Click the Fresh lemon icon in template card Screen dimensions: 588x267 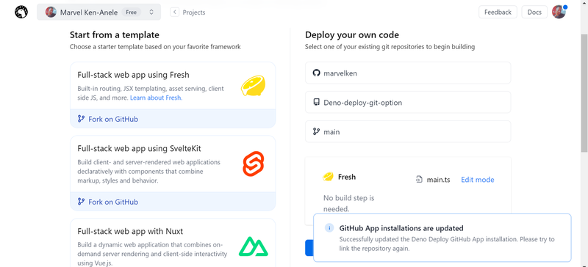pyautogui.click(x=253, y=85)
